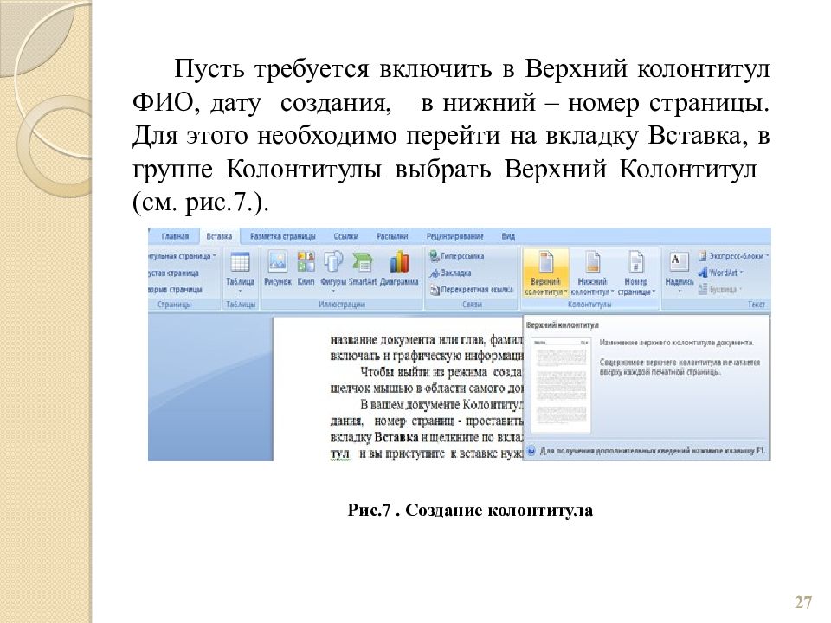Viewport: 831px width, 623px height.
Task: Click the slide caption 'Рис.7 . Создание колонтитула'
Action: 470,511
